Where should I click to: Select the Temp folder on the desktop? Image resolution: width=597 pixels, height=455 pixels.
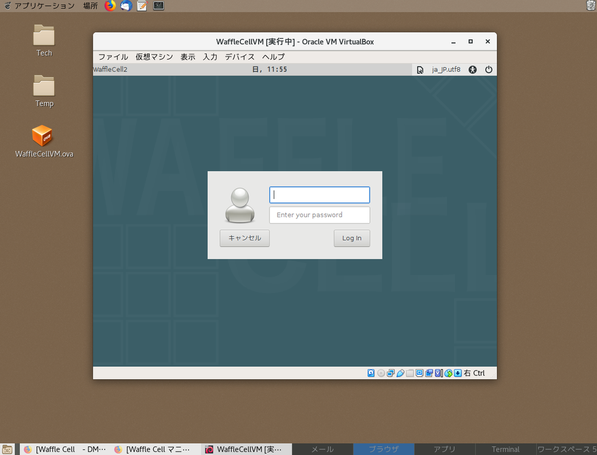44,92
